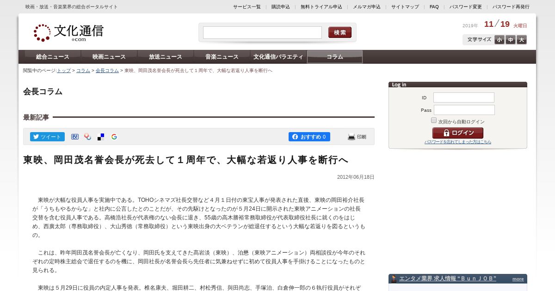The width and height of the screenshot is (555, 291).
Task: Click the Pass input field
Action: [x=464, y=110]
